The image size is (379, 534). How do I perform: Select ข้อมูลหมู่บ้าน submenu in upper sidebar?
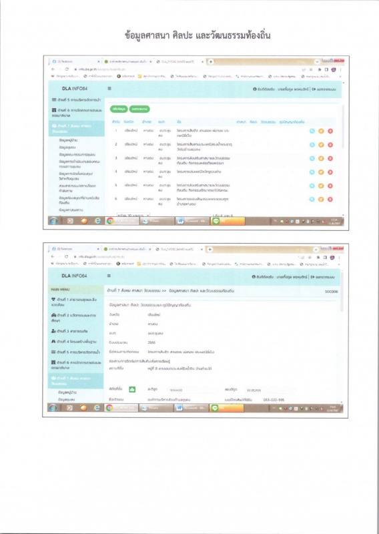click(68, 140)
